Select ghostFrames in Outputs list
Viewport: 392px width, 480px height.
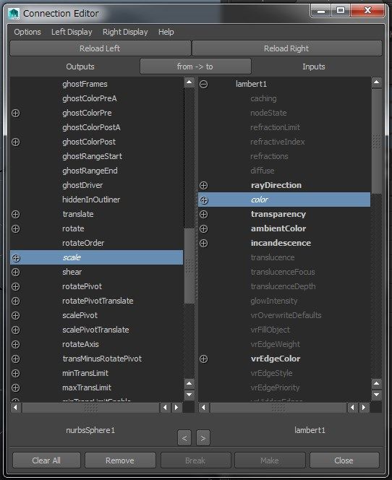point(85,84)
